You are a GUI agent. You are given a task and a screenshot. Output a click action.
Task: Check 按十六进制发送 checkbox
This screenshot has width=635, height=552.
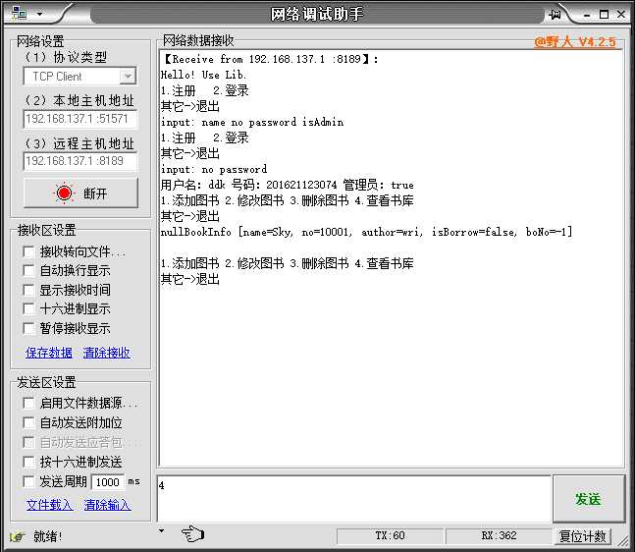[28, 462]
